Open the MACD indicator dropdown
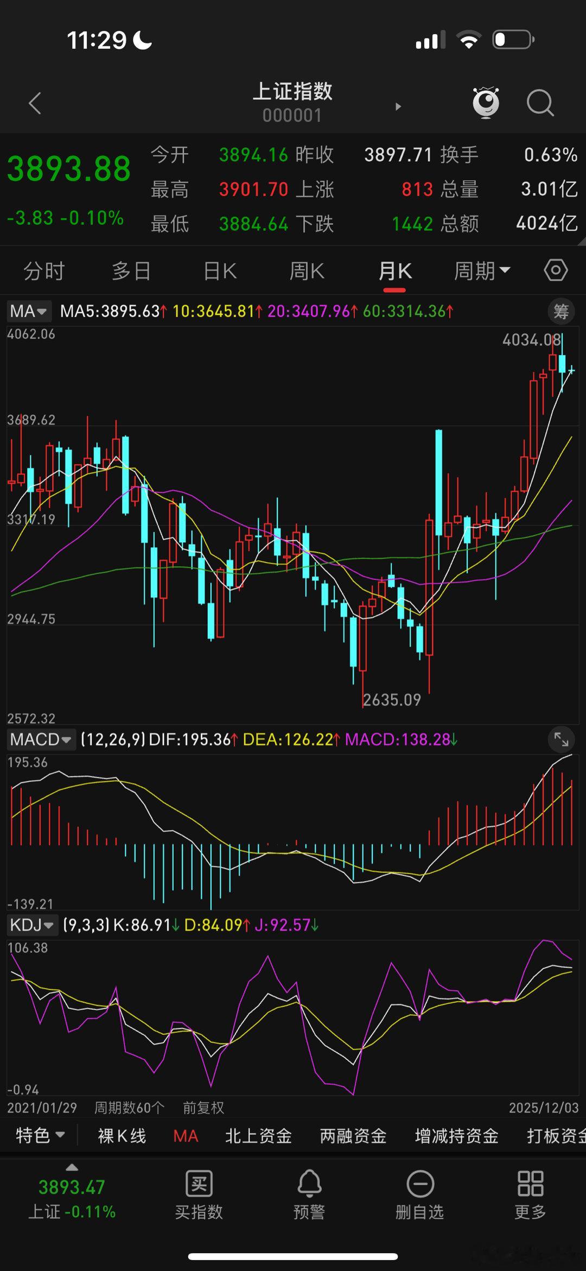 41,739
